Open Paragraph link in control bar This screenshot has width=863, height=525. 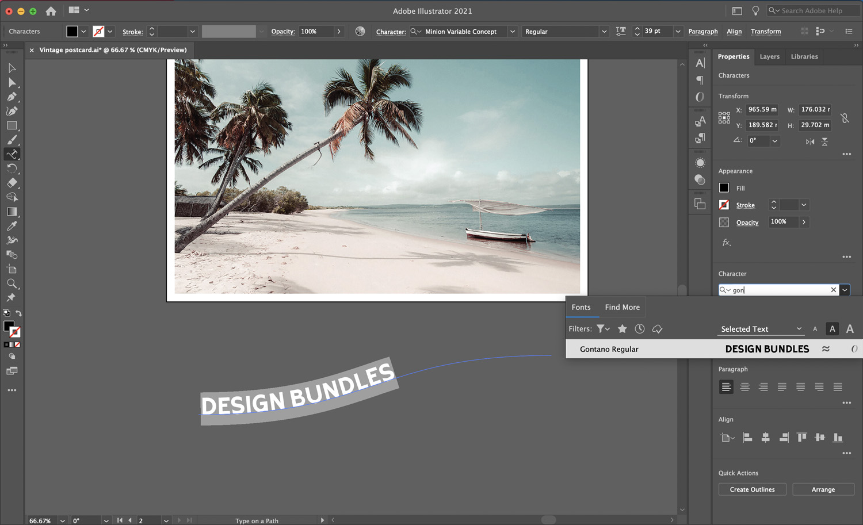pyautogui.click(x=702, y=32)
